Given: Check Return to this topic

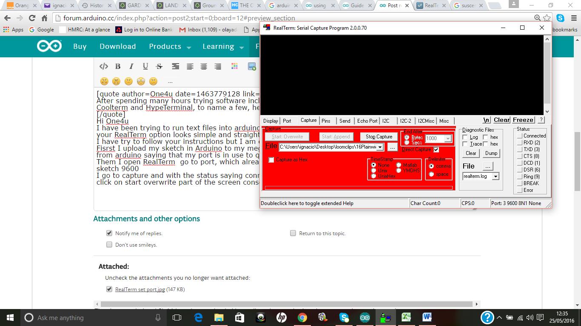Looking at the screenshot, I should click(293, 233).
